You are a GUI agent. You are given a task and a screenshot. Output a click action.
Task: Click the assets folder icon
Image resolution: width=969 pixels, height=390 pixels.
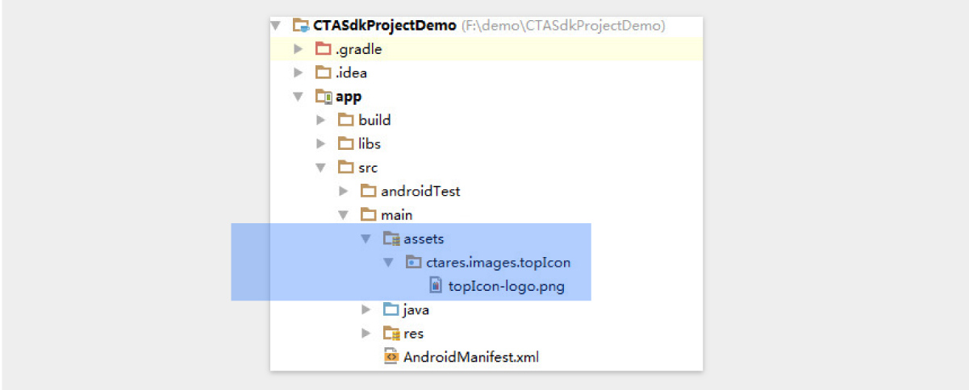tap(391, 239)
